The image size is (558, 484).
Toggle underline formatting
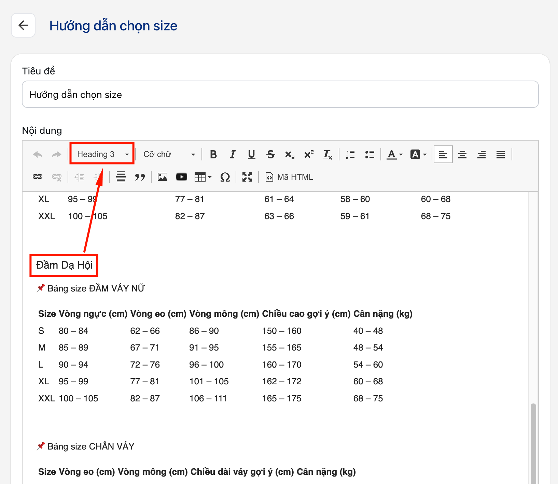point(252,155)
